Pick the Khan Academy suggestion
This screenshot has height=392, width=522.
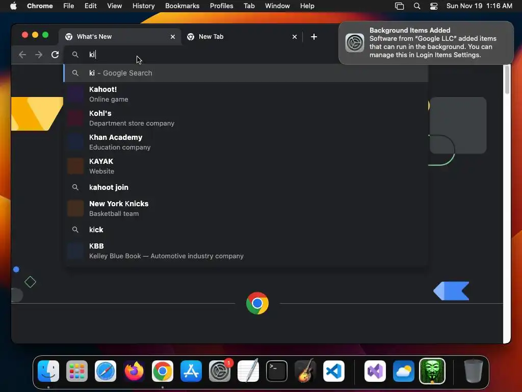pos(246,142)
